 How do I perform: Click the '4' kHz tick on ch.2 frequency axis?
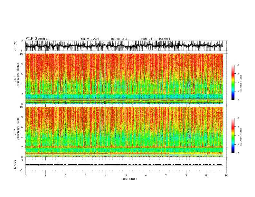(x=22, y=137)
